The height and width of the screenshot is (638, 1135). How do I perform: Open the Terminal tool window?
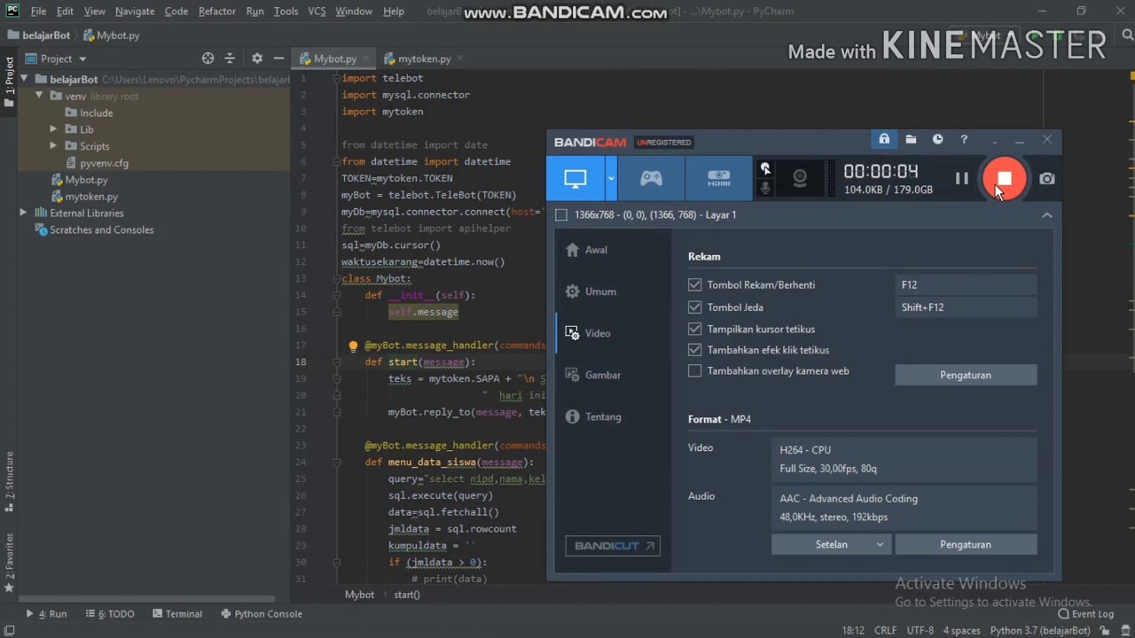[x=177, y=613]
